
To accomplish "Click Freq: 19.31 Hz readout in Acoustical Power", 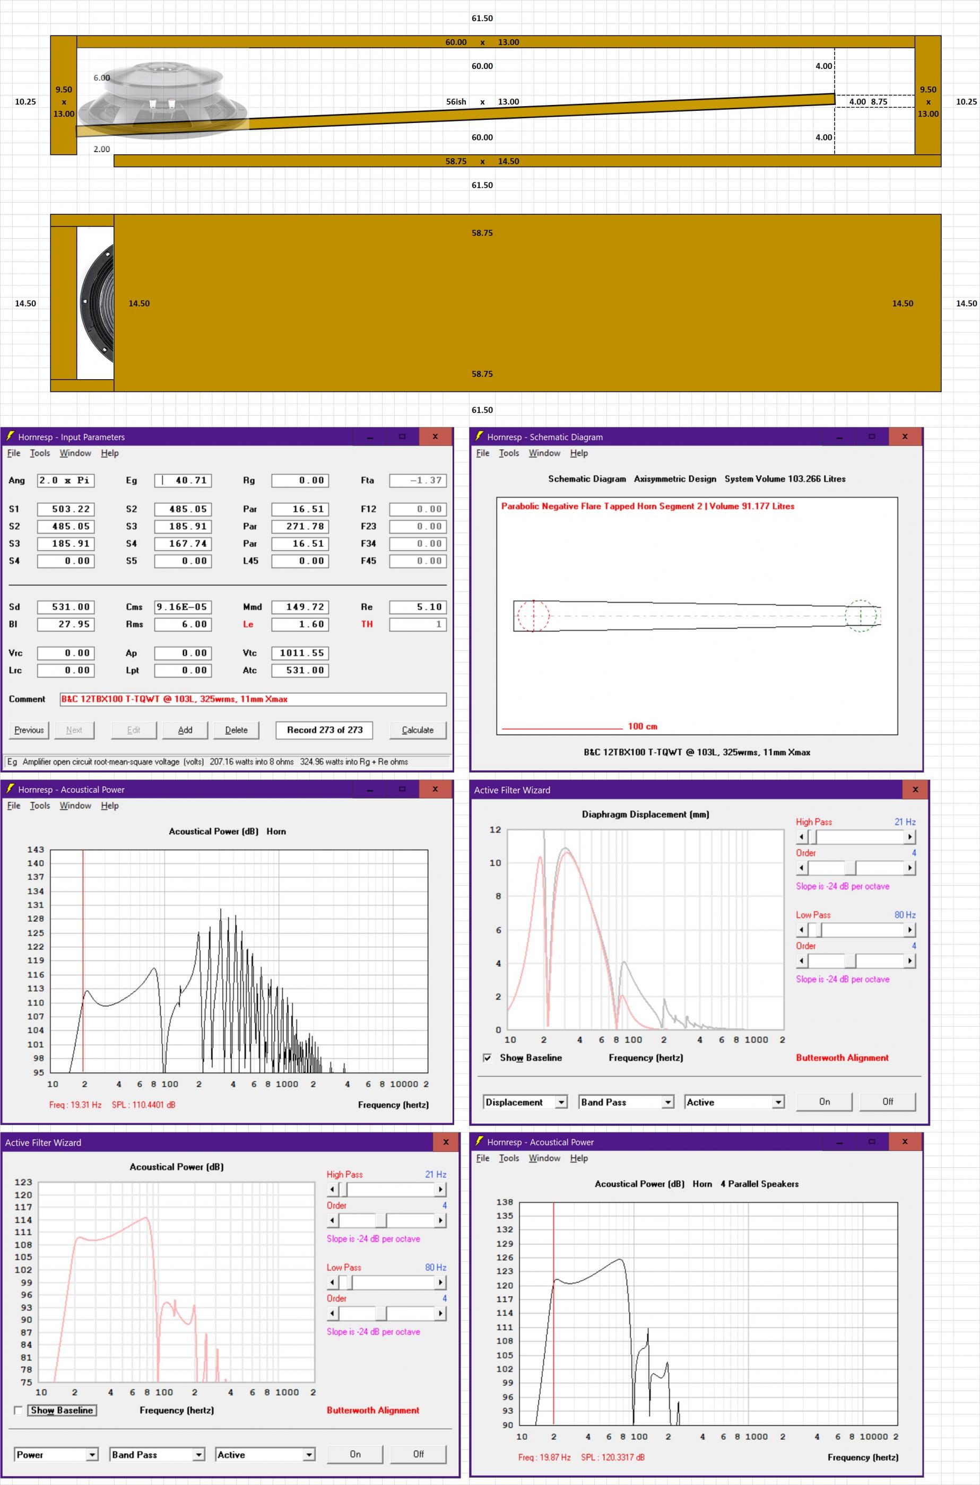I will pos(75,1105).
